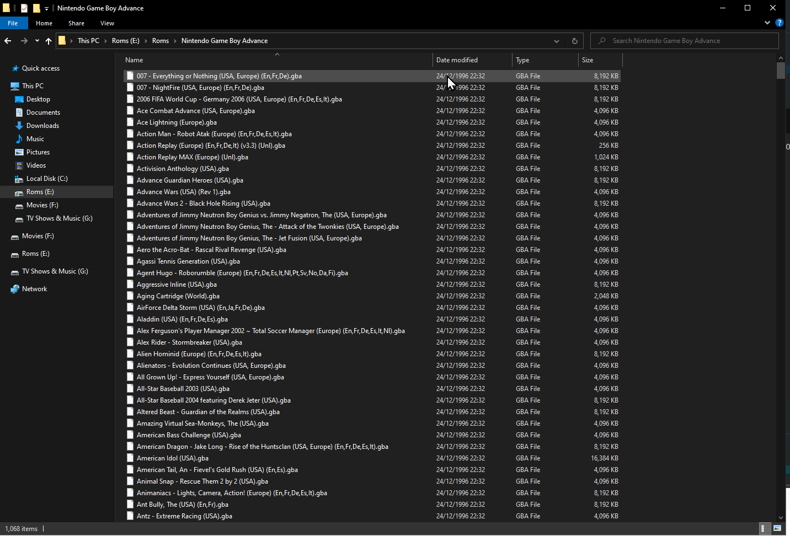Click the Quick access star icon
Screen dimensions: 790x536
coord(15,68)
